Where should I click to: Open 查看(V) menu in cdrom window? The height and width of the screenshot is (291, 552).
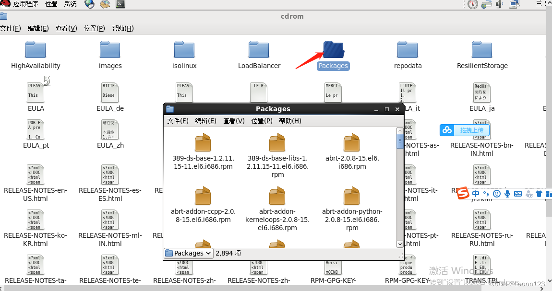66,28
